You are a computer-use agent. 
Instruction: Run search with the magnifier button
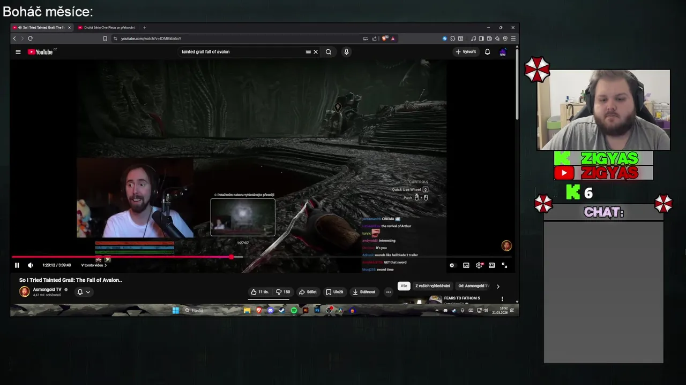click(x=329, y=52)
